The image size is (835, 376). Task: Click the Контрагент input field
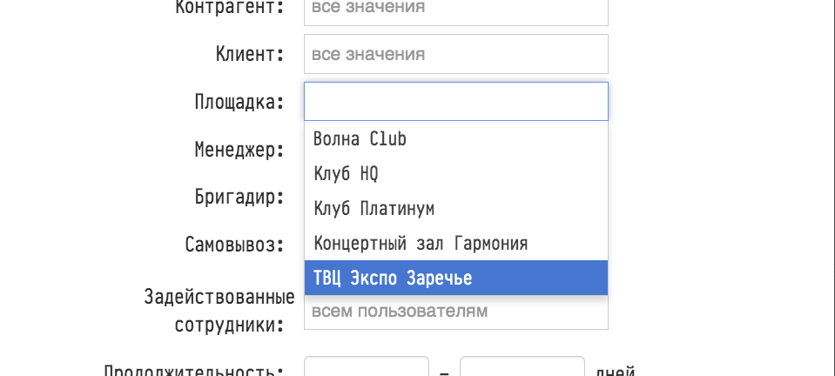click(x=455, y=10)
